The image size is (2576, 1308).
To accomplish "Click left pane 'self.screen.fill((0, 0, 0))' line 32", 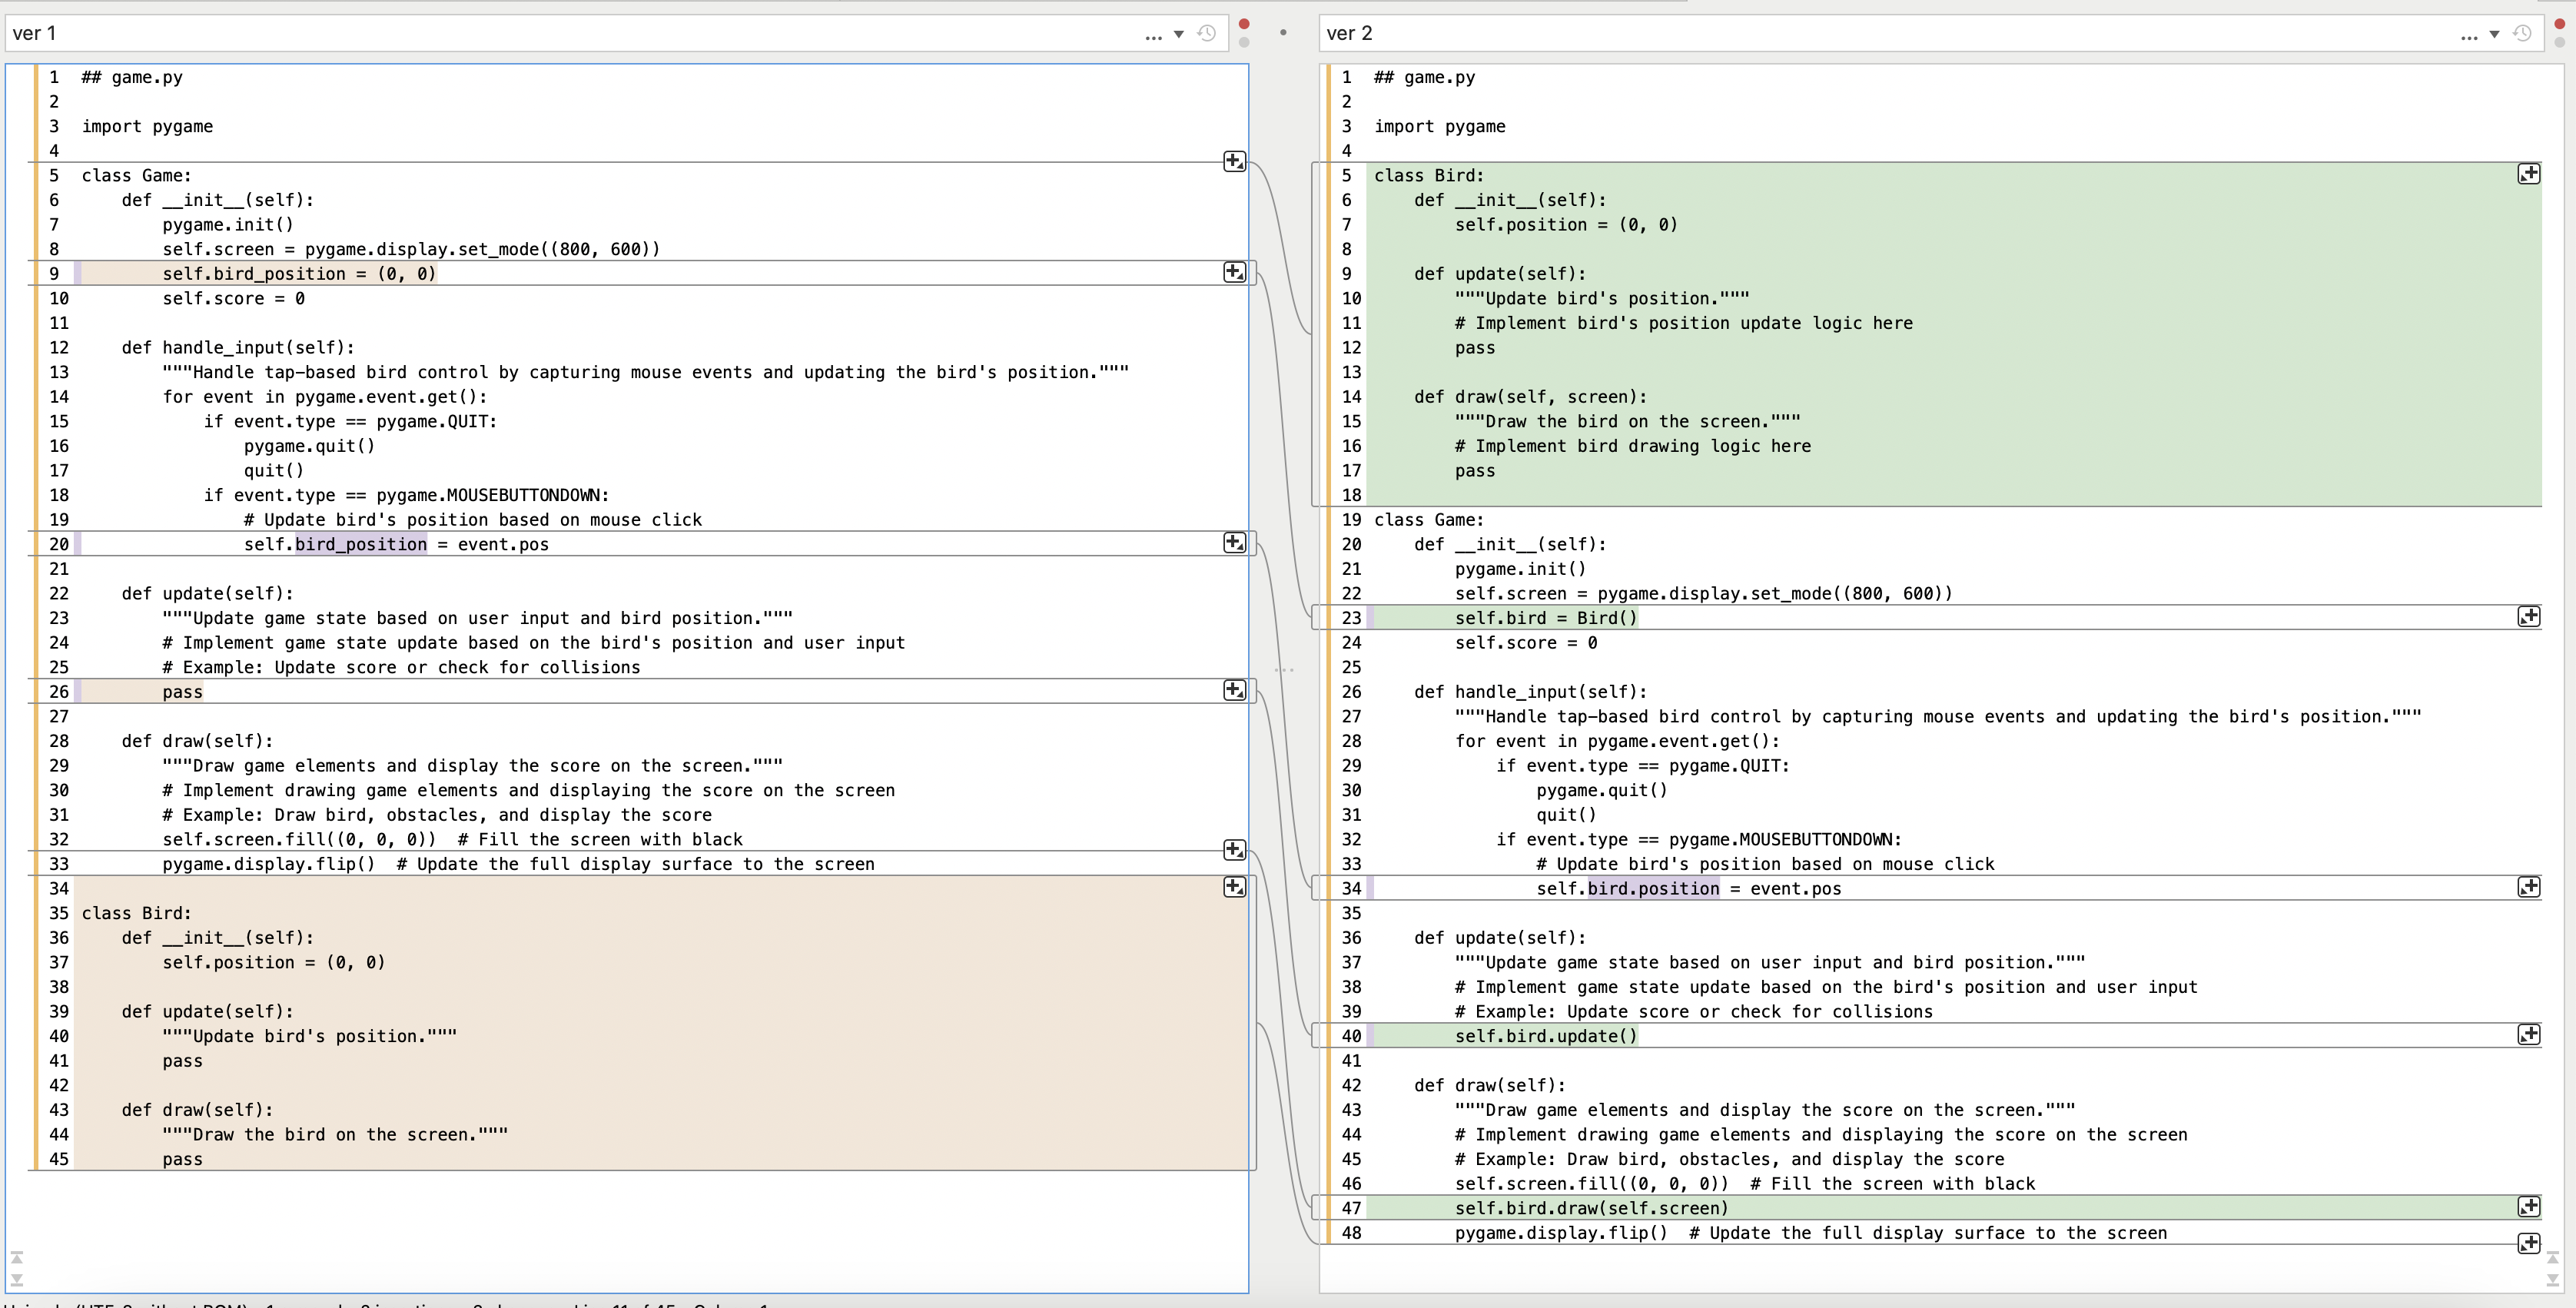I will 299,839.
